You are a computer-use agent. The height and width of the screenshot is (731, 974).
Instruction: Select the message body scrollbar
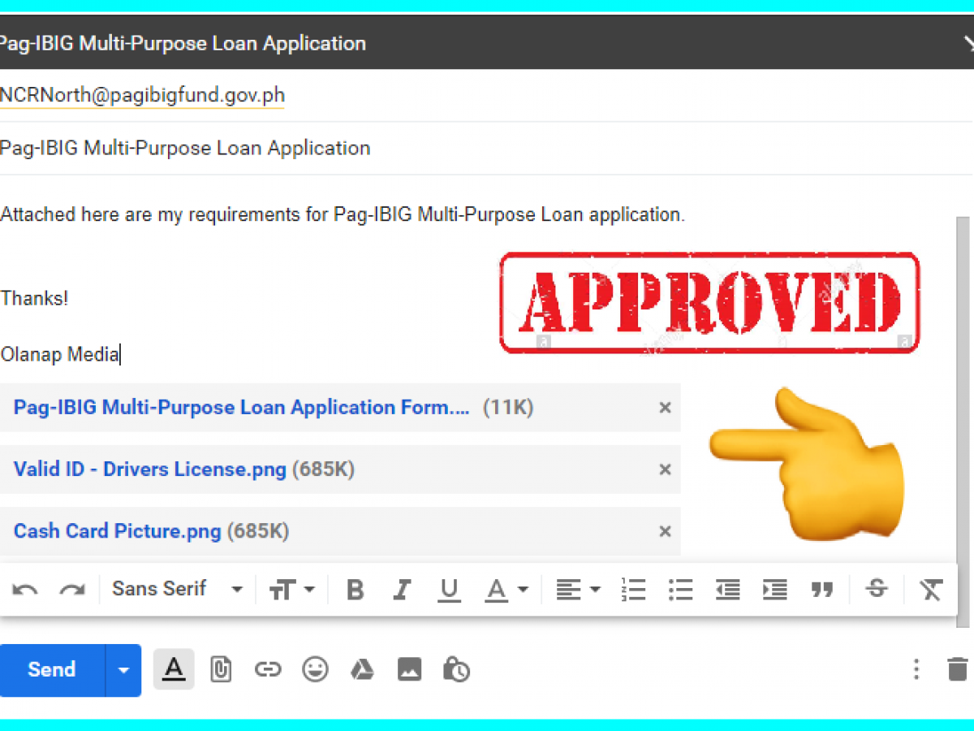(x=963, y=422)
